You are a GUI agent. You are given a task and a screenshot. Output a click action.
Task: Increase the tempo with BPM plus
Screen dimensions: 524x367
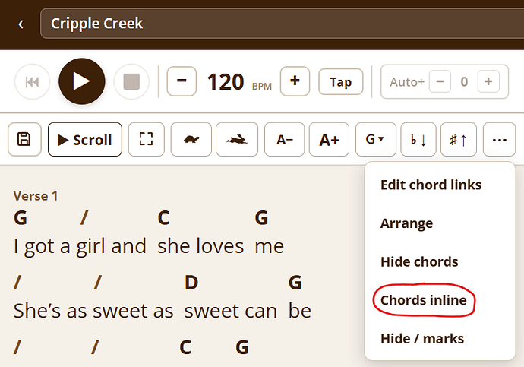295,81
